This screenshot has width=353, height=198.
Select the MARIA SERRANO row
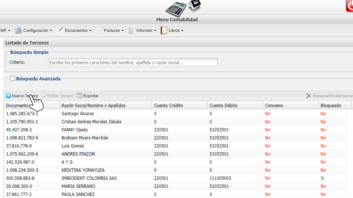[x=175, y=186]
